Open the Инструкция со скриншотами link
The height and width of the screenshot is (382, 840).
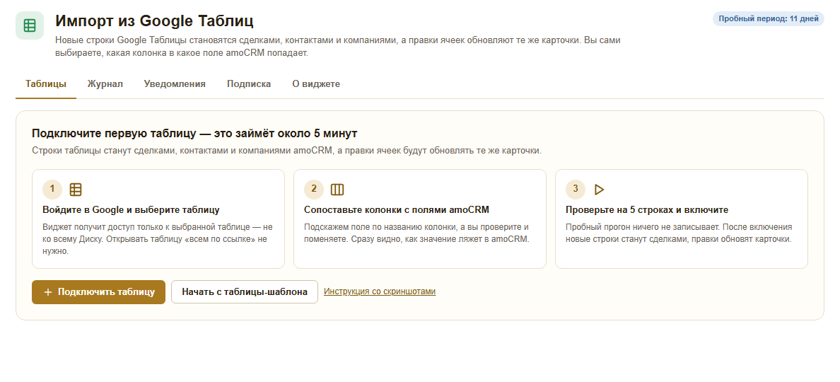point(380,291)
